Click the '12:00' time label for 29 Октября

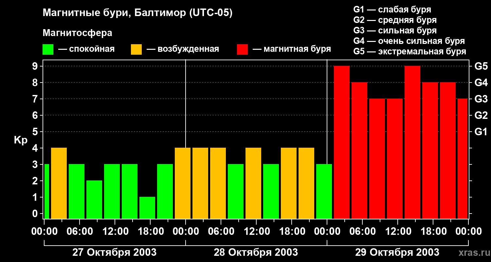[398, 232]
